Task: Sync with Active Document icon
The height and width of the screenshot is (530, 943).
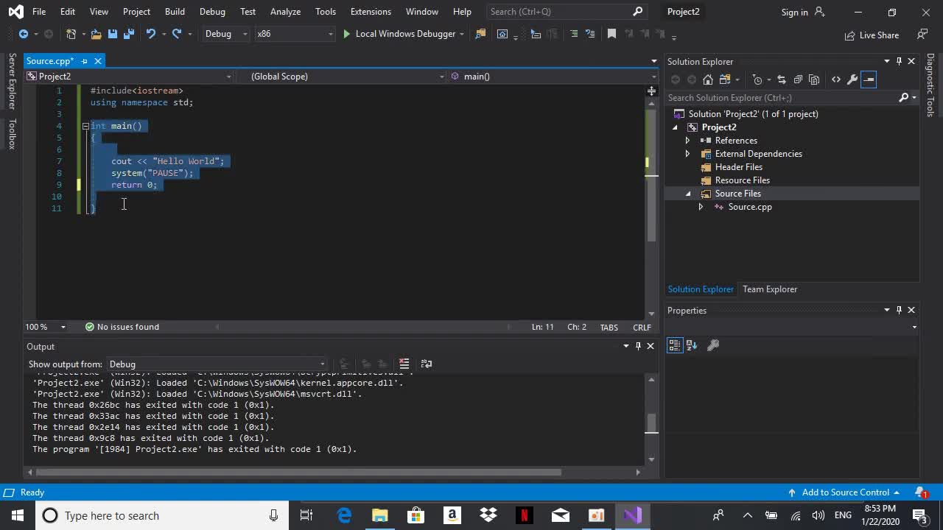Action: pos(782,79)
